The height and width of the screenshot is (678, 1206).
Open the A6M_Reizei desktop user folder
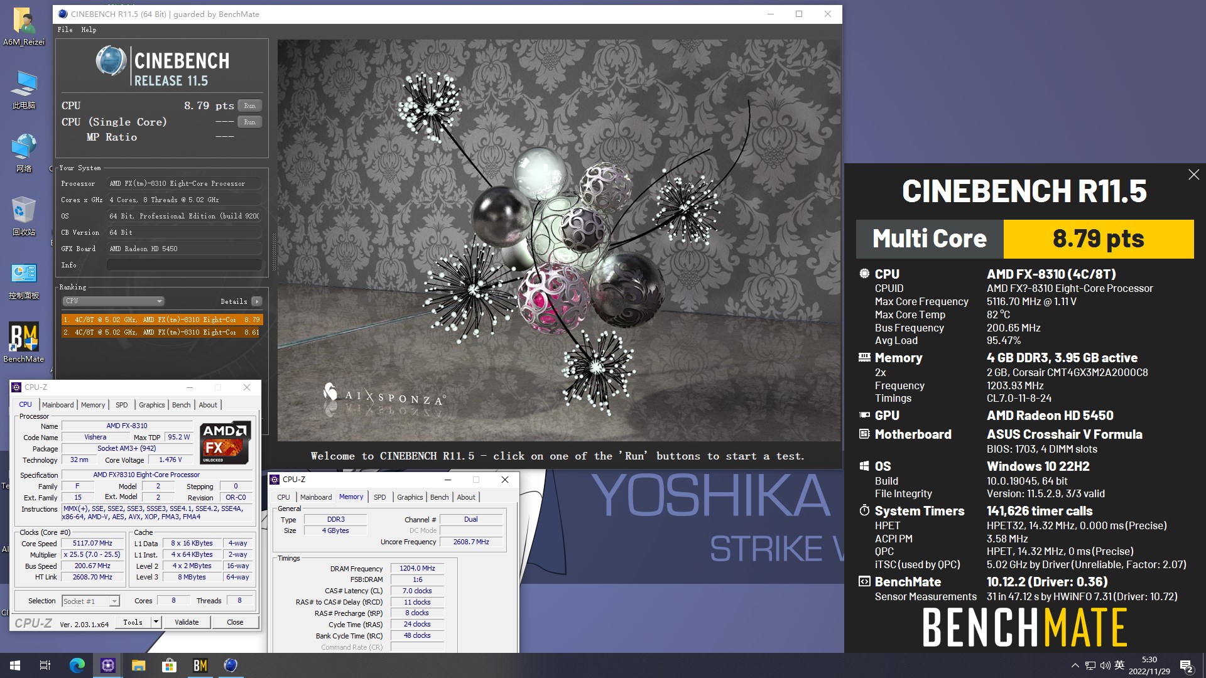[x=24, y=26]
